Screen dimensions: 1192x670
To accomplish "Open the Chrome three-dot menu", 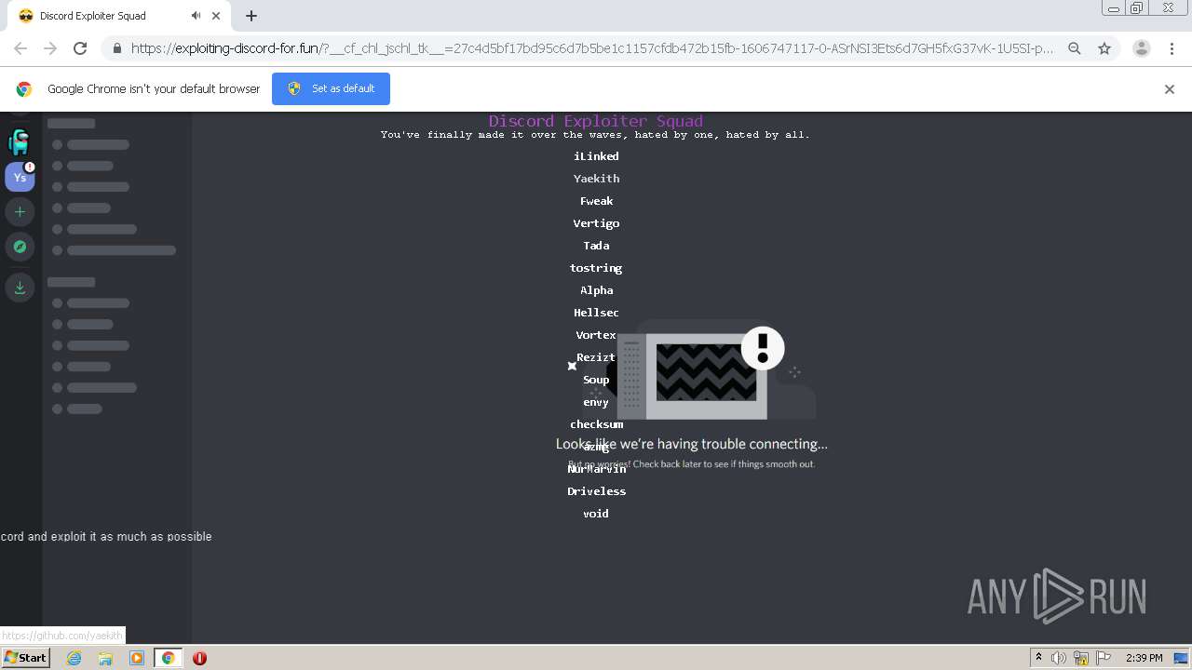I will pos(1172,48).
